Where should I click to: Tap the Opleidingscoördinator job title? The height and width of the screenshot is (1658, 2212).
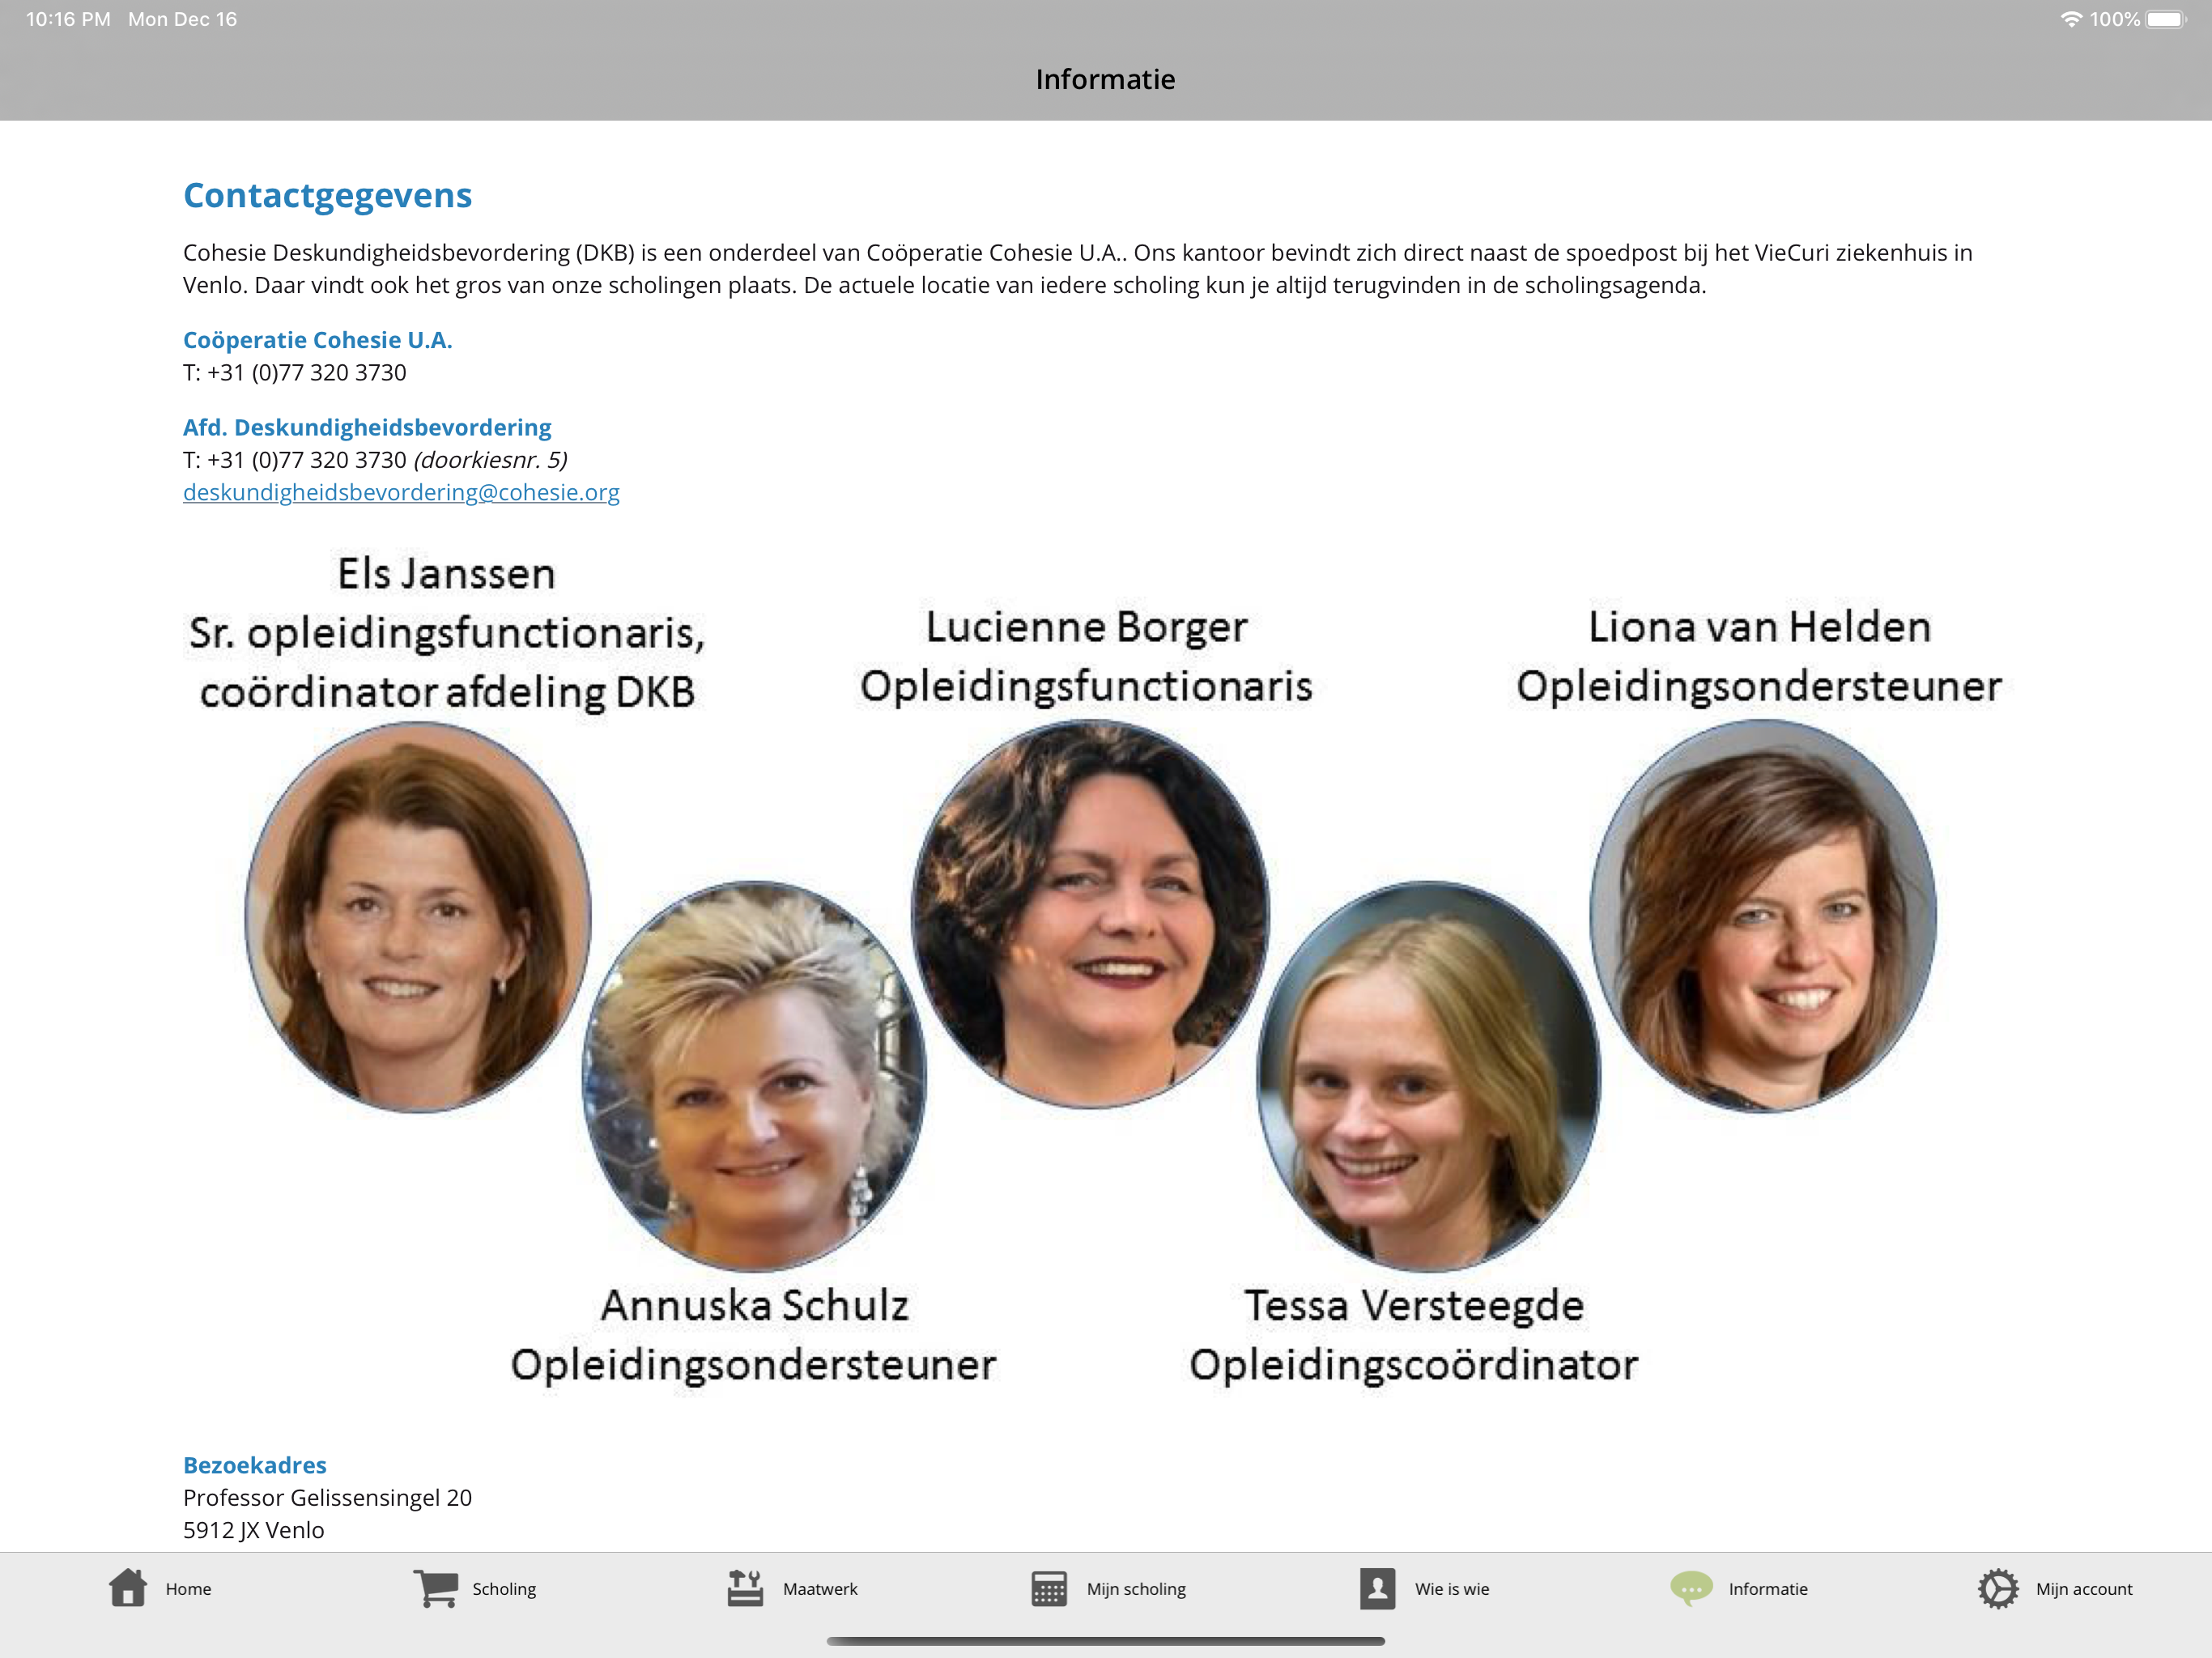point(1414,1365)
